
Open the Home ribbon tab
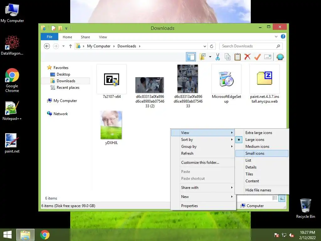tap(67, 37)
